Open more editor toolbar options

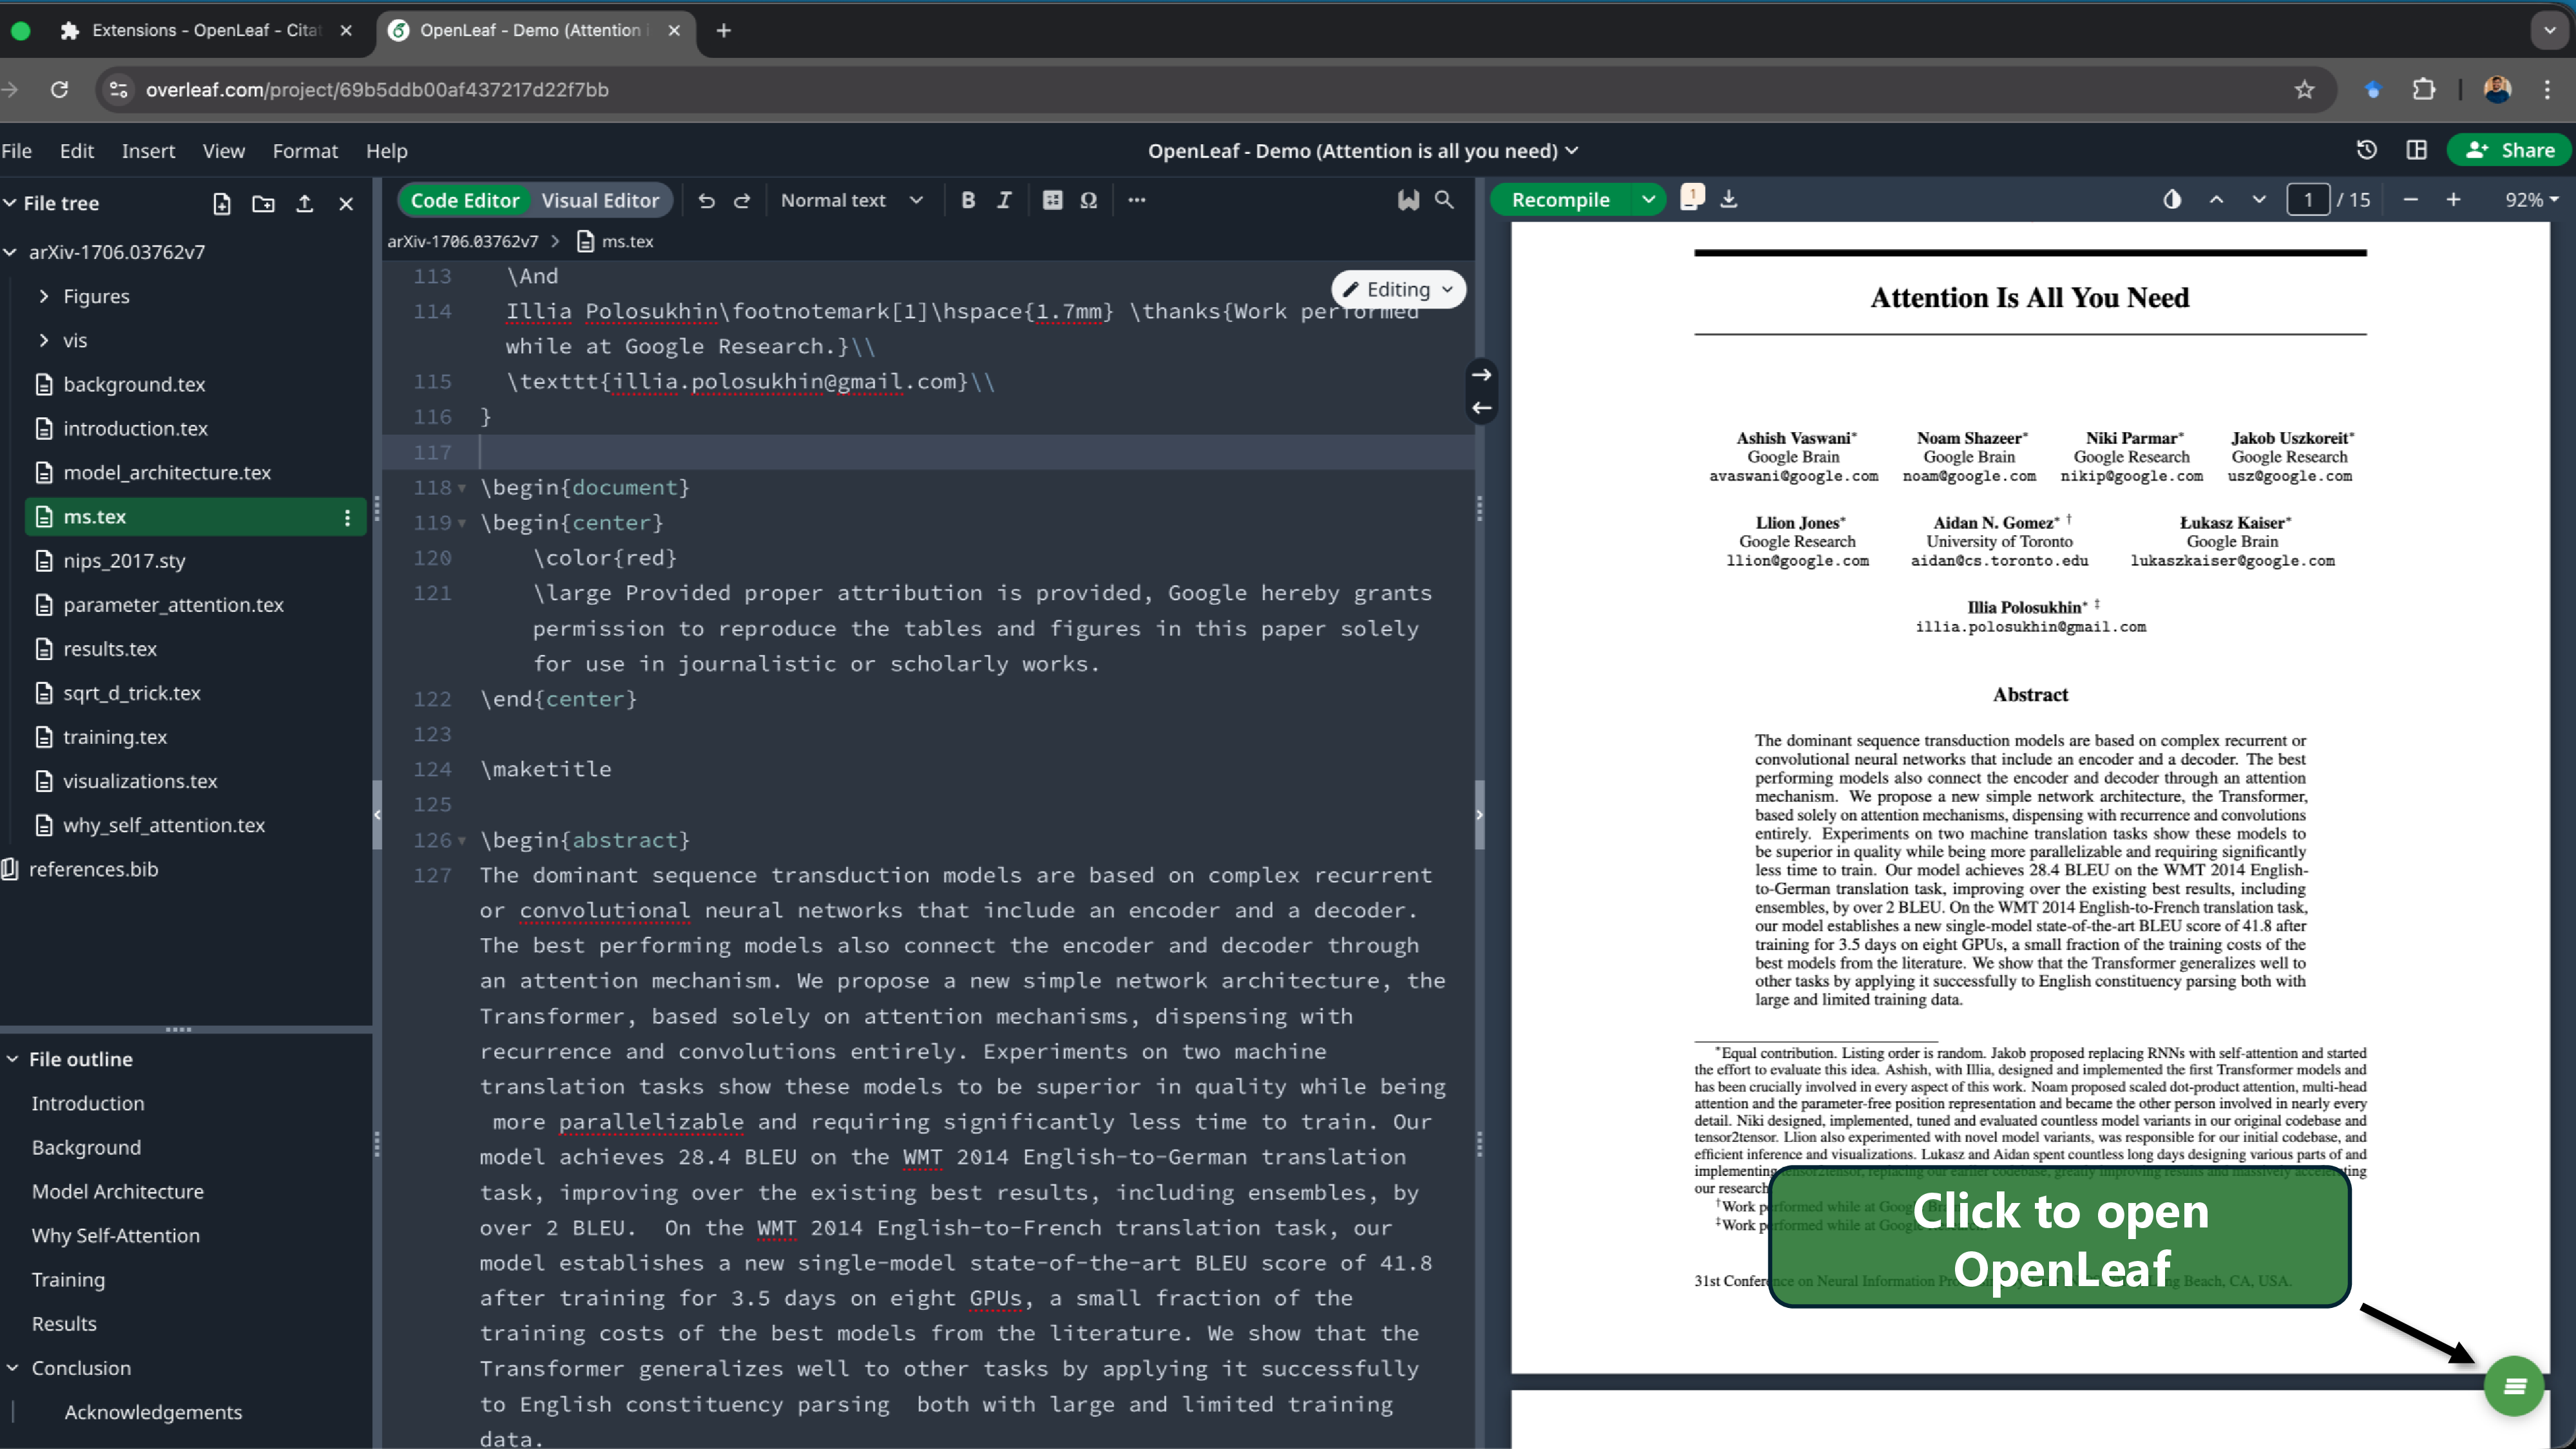click(x=1136, y=201)
